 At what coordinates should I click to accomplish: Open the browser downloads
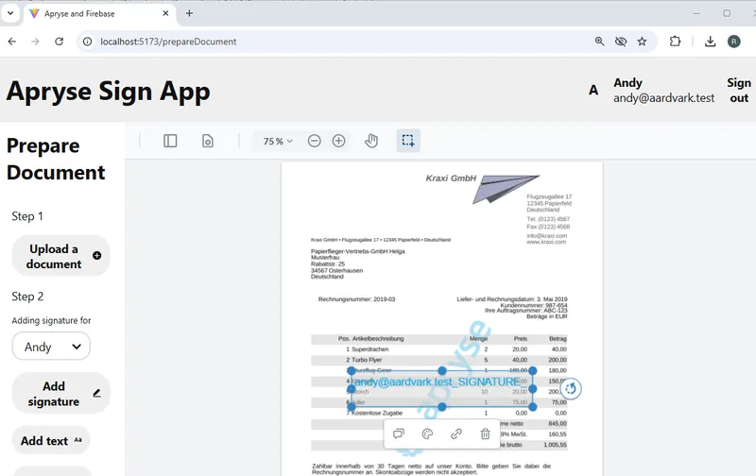pyautogui.click(x=710, y=42)
